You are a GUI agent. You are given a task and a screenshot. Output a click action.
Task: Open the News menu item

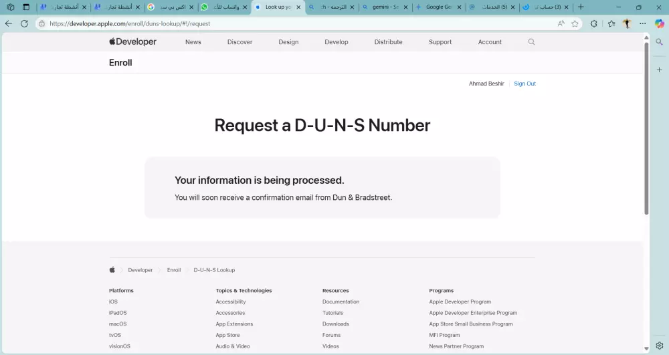click(x=193, y=41)
